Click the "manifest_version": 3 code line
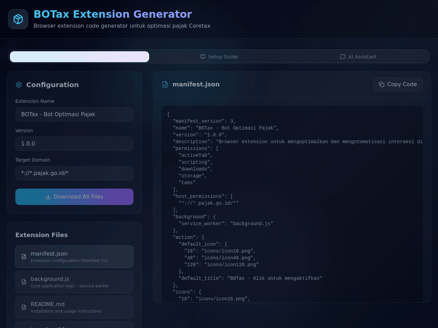 click(x=204, y=121)
